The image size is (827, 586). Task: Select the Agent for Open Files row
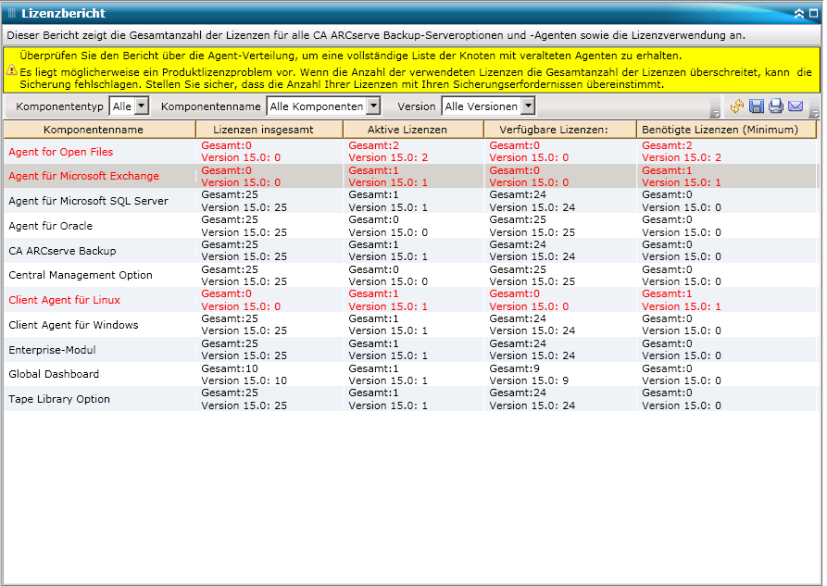tap(410, 152)
